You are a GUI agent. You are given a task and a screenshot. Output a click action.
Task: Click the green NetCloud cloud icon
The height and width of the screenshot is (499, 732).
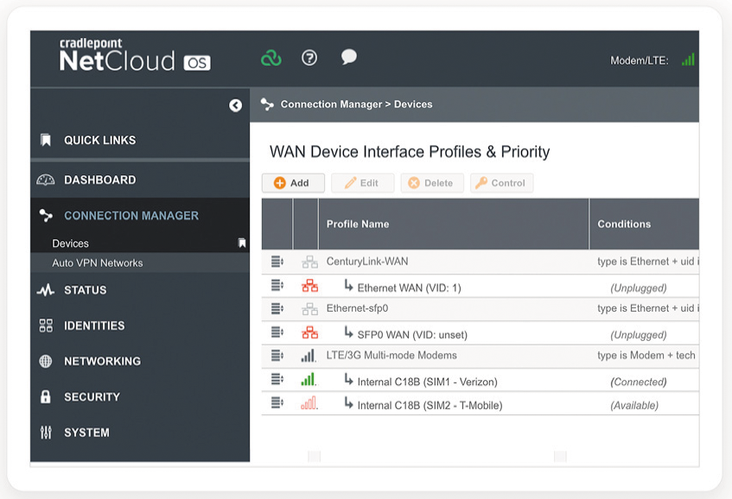(271, 58)
